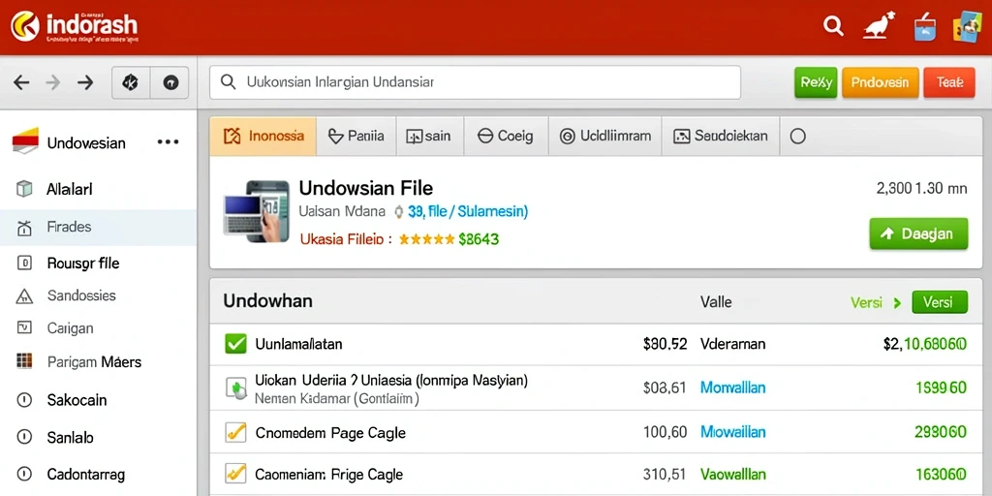This screenshot has width=992, height=496.
Task: Switch to the Inonossa tab
Action: point(263,136)
